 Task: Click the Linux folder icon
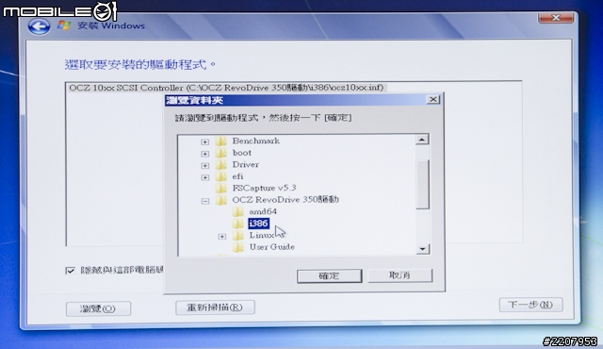click(x=237, y=236)
